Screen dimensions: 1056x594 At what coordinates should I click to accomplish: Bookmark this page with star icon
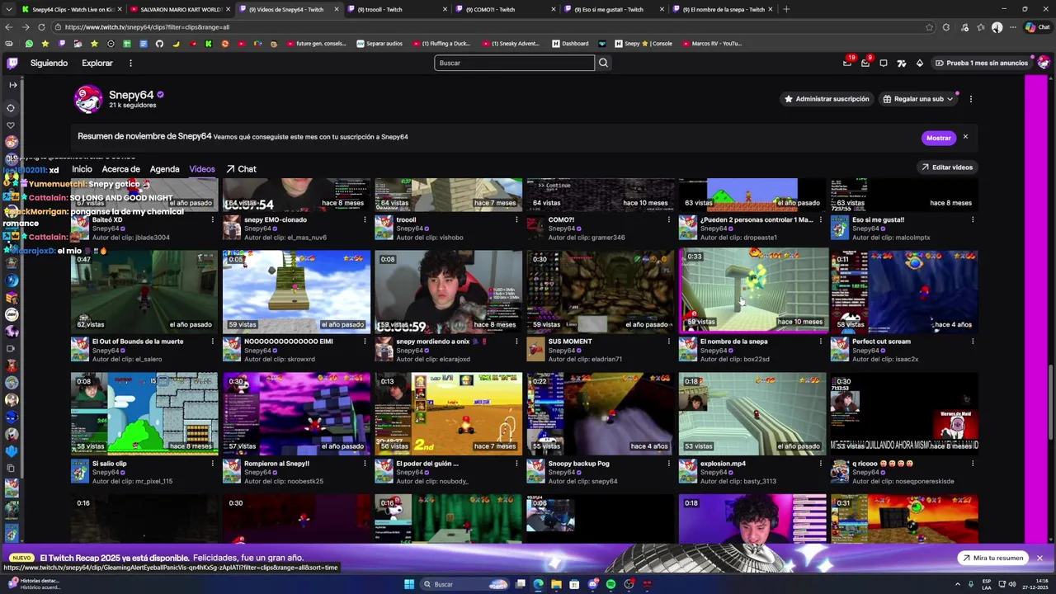pyautogui.click(x=930, y=27)
